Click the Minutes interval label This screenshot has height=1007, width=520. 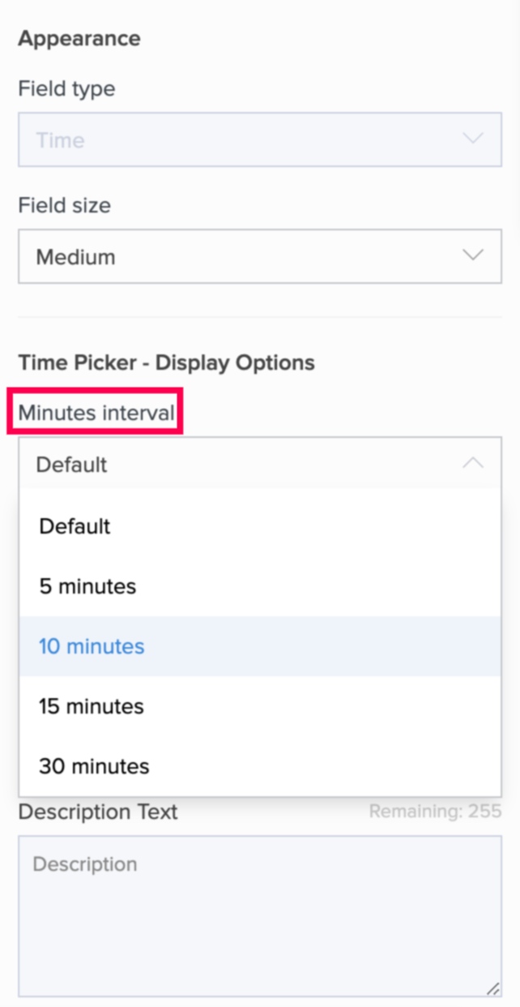pyautogui.click(x=96, y=413)
